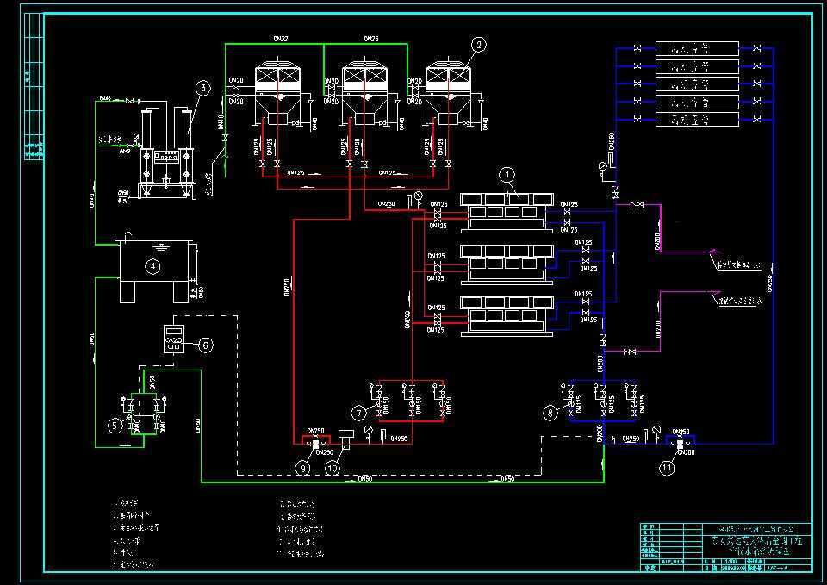This screenshot has width=827, height=585.
Task: Select the controller panel symbol beside callout 6
Action: 174,338
